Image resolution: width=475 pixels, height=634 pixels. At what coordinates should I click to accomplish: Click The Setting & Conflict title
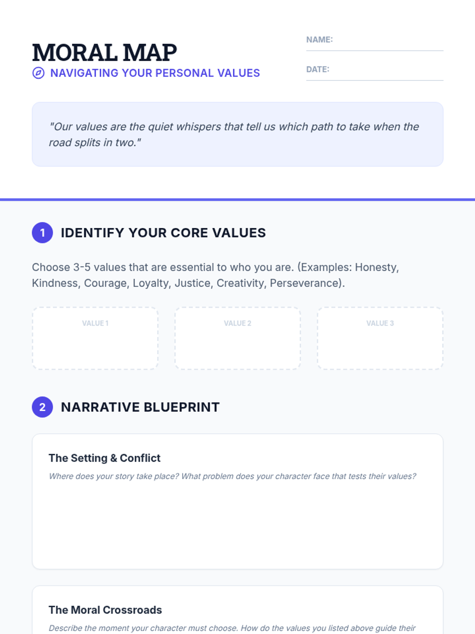(x=104, y=458)
